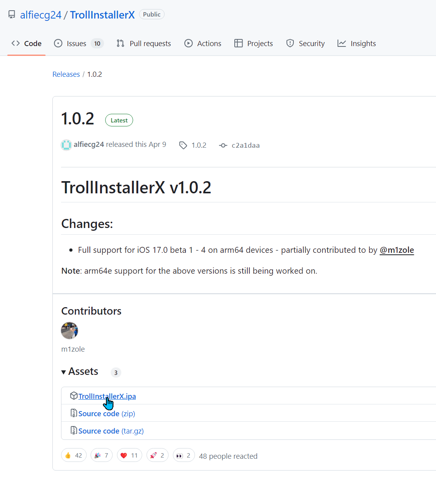This screenshot has height=493, width=436.
Task: Go to the Security tab
Action: coord(306,43)
